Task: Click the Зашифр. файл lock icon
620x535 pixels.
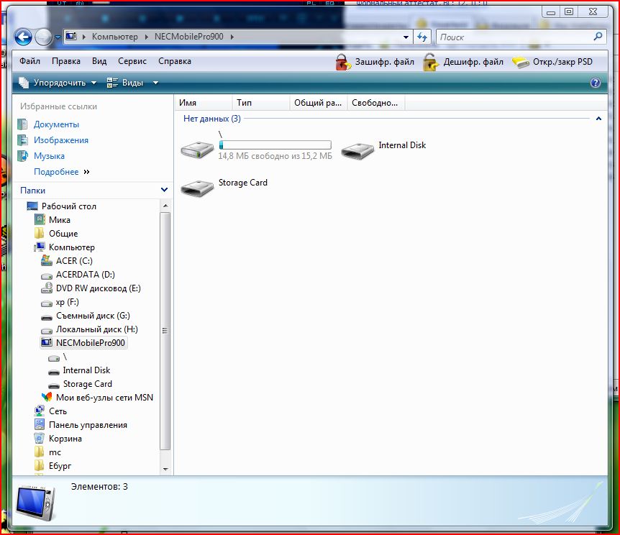Action: point(344,63)
